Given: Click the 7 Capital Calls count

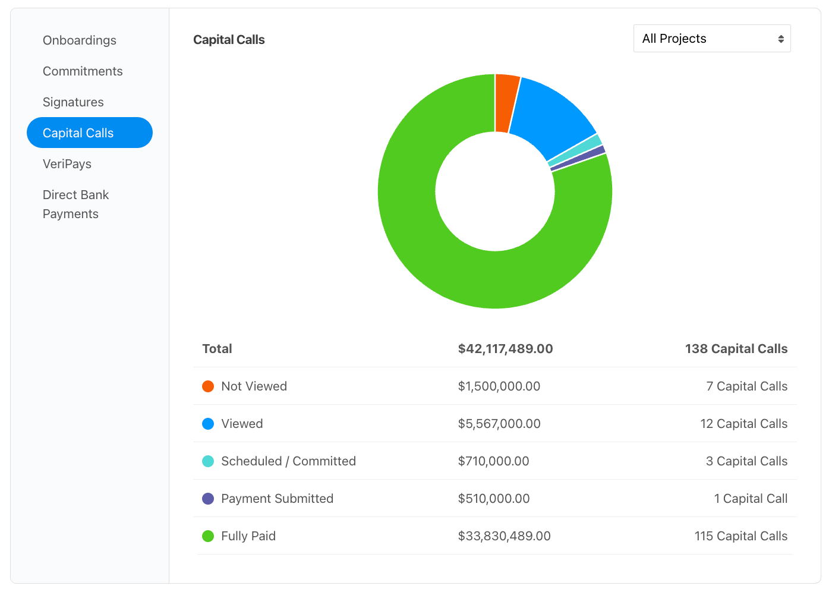Looking at the screenshot, I should (747, 386).
